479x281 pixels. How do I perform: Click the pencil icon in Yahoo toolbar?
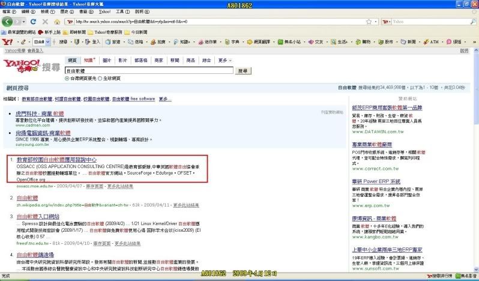point(23,42)
